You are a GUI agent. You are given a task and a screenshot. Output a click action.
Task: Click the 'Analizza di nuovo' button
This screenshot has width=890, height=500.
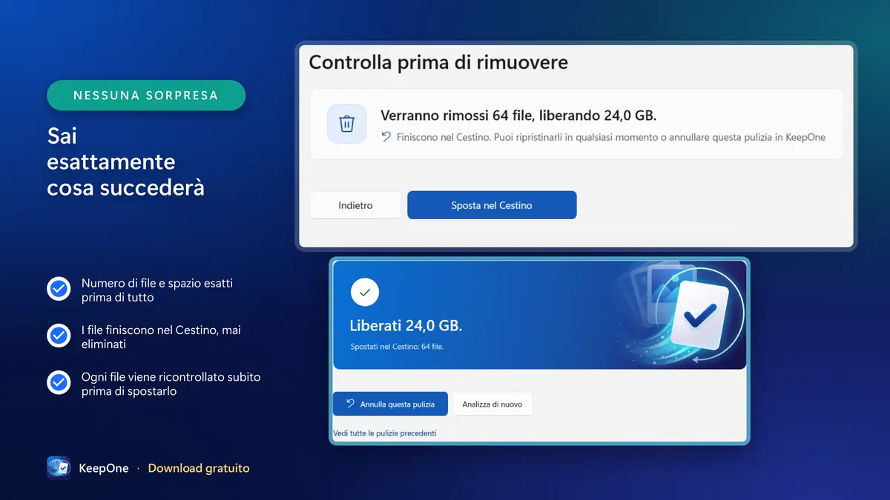pyautogui.click(x=492, y=404)
